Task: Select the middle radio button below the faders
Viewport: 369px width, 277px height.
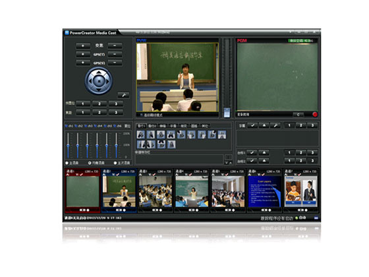Action: point(90,163)
